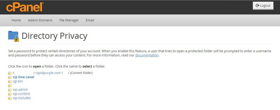The height and width of the screenshot is (110, 280).
Task: Select the rapidpurple.com path link
Action: pos(48,73)
